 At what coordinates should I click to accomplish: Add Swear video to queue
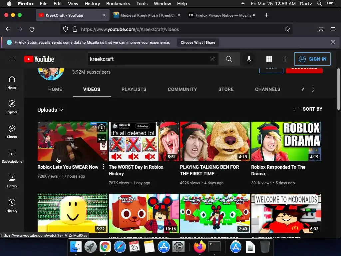coord(101,138)
